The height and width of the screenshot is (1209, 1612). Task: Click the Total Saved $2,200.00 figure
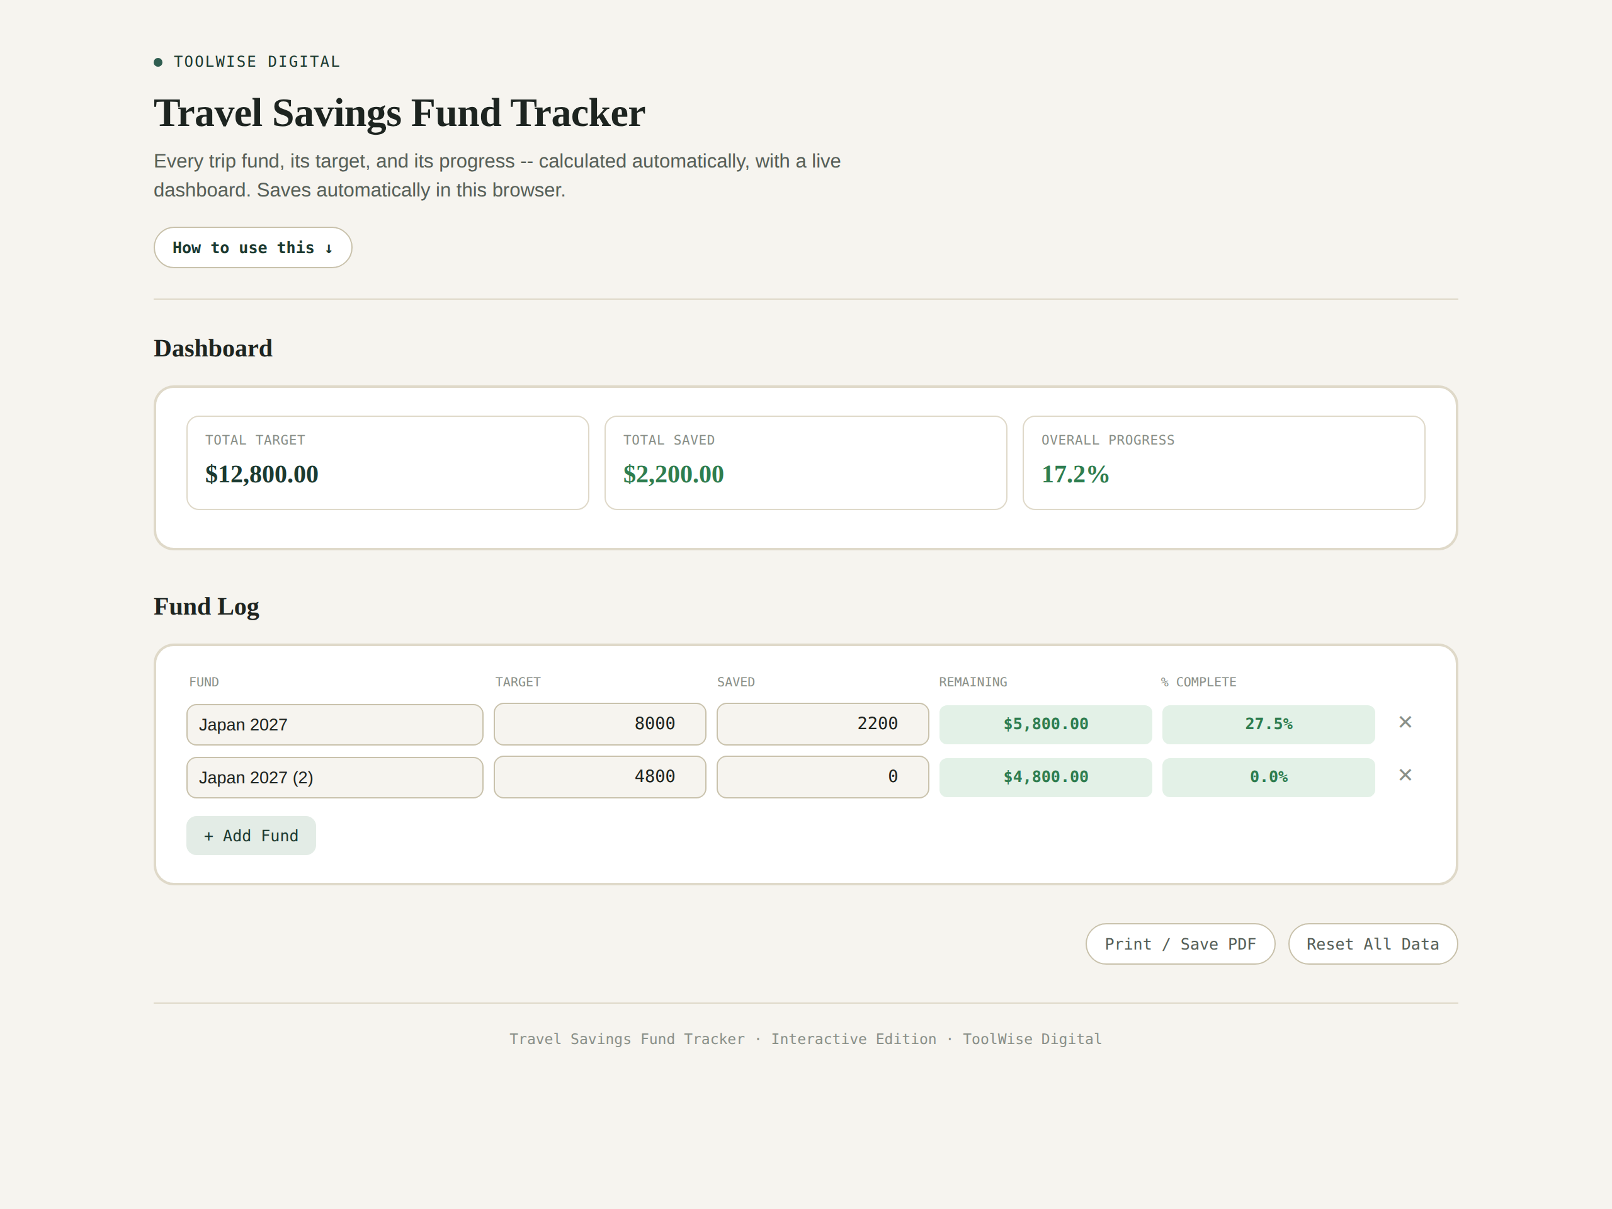[x=673, y=474]
